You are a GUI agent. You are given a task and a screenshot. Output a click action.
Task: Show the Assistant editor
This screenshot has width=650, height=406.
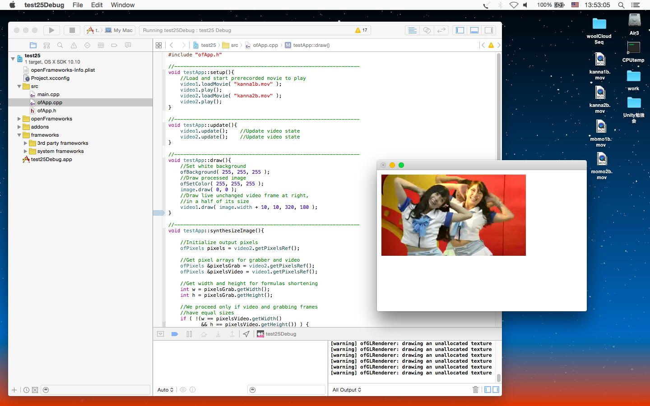pyautogui.click(x=427, y=30)
